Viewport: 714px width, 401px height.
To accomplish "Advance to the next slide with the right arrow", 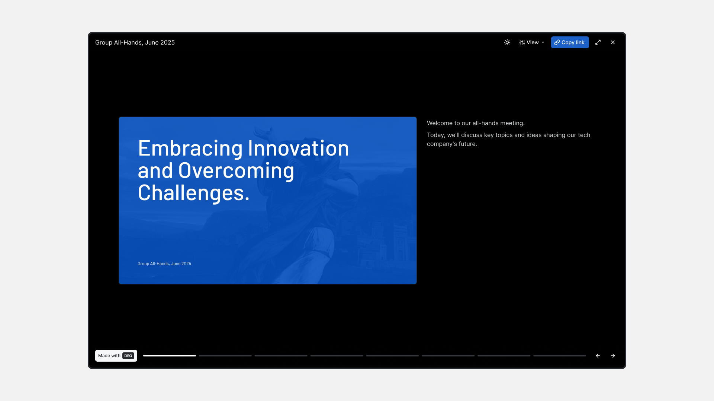I will tap(613, 356).
